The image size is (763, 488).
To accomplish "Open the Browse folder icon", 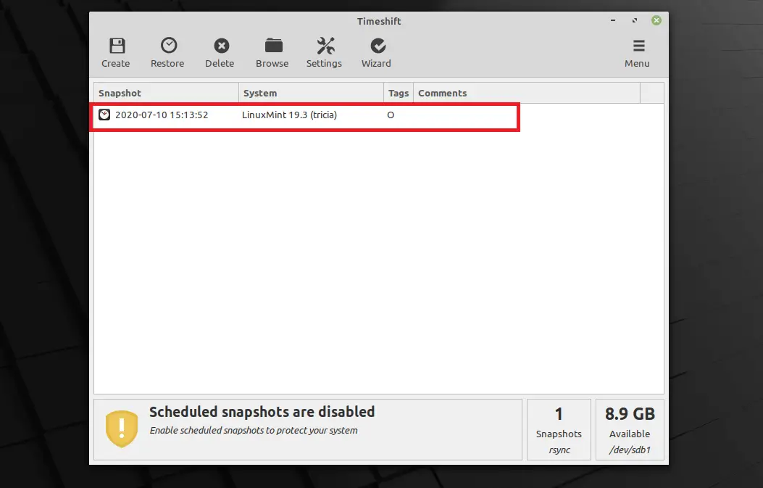I will [273, 46].
